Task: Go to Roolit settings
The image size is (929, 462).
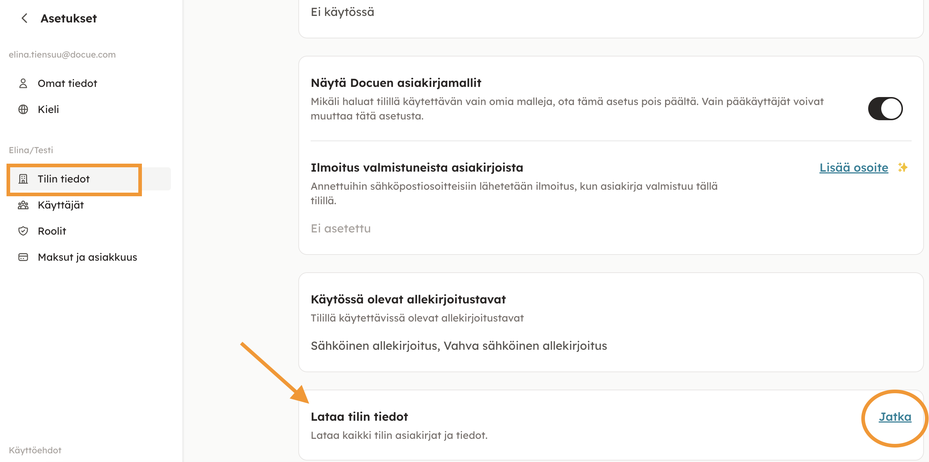Action: tap(52, 231)
